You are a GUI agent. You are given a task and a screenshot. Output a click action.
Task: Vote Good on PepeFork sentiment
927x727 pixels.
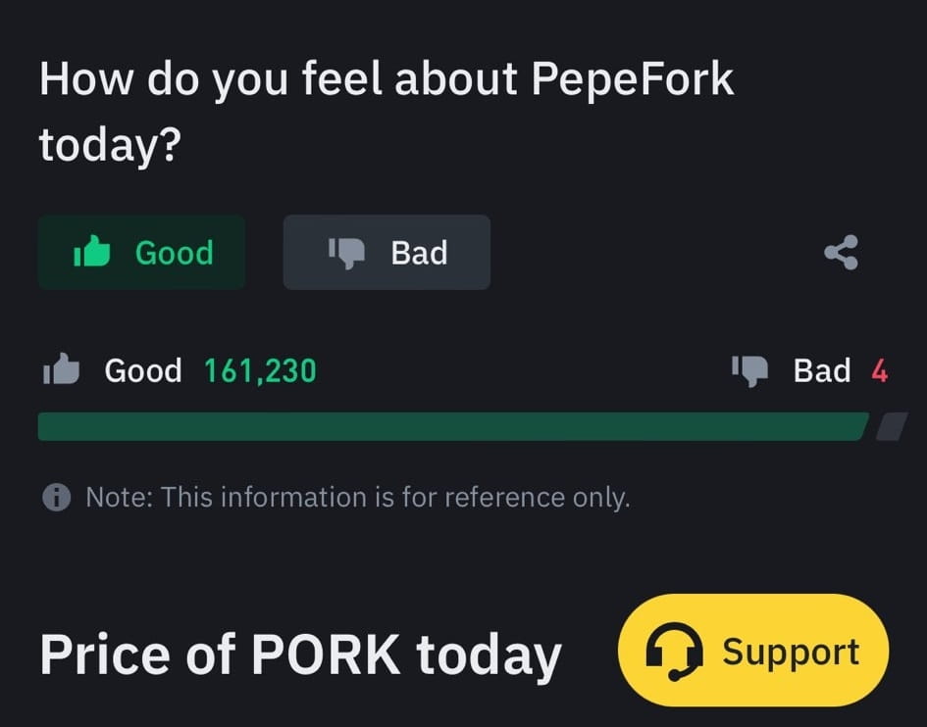[141, 253]
